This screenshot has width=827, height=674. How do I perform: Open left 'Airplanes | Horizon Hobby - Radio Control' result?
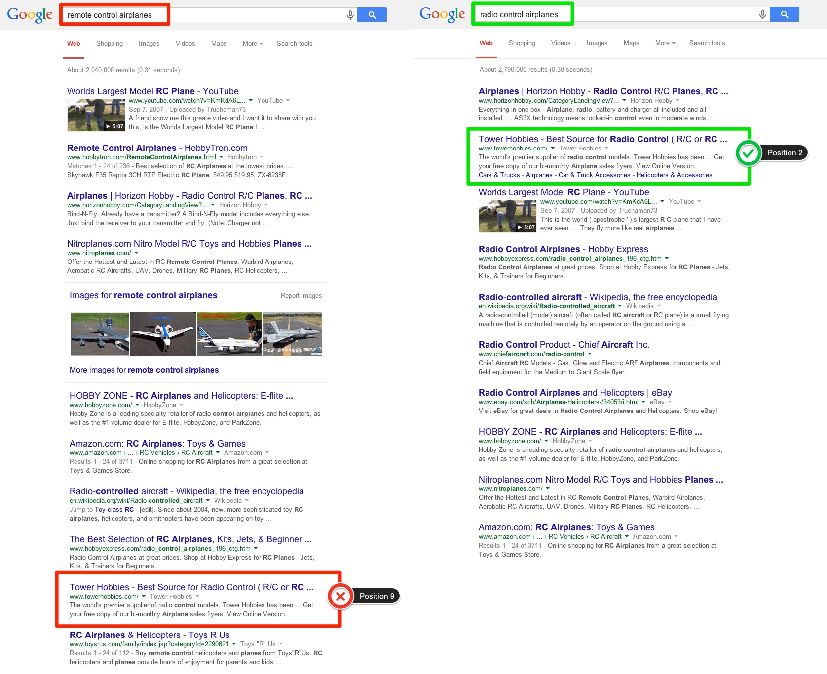(x=189, y=196)
